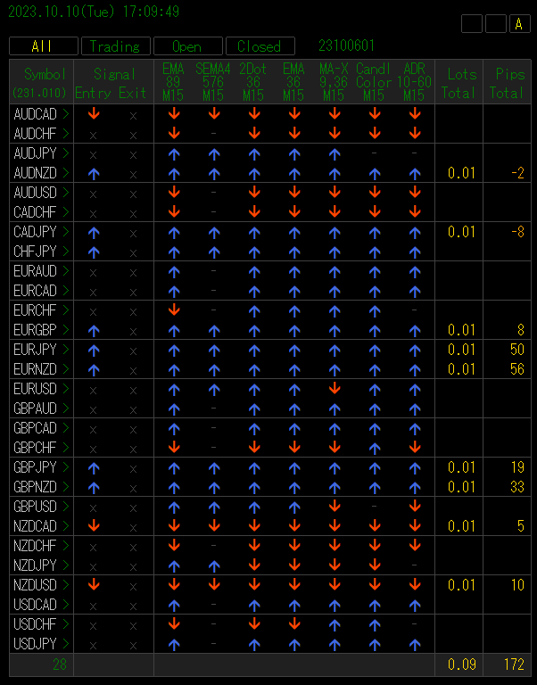Switch to the Trading tab
537x685 pixels.
(x=116, y=45)
